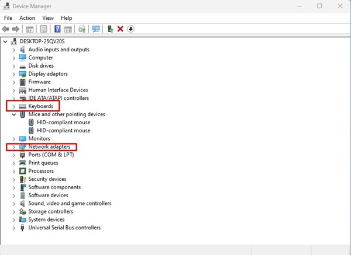
Task: Expand the Processors category
Action: click(13, 172)
